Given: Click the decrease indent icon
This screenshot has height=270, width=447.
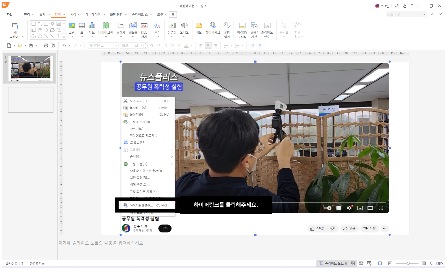Looking at the screenshot, I should pos(252,45).
